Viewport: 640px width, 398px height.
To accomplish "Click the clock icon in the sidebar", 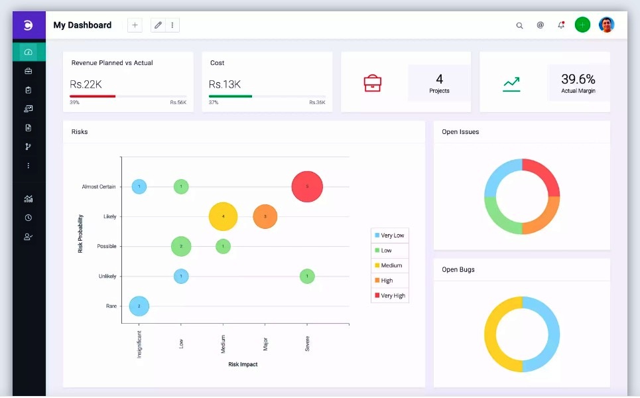I will pos(29,218).
